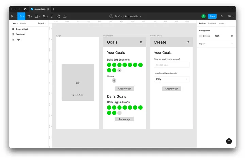Select the Login layer
This screenshot has width=245, height=160.
click(x=18, y=40)
